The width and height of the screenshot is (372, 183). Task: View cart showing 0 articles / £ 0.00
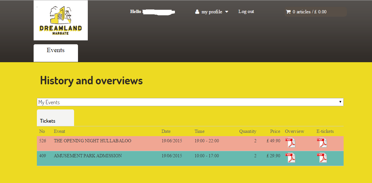(316, 12)
